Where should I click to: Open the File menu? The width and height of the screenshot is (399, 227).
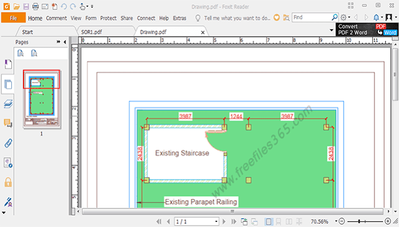13,18
